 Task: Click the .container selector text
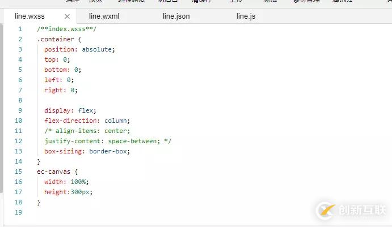pyautogui.click(x=56, y=39)
